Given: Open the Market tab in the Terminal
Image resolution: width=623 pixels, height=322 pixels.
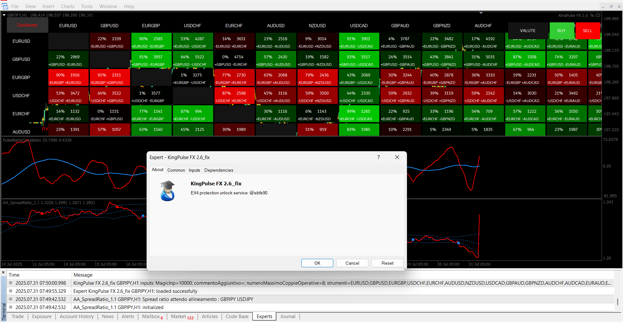Looking at the screenshot, I should (182, 316).
